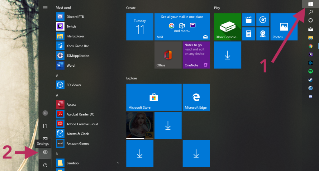Open Spotify from the taskbar
Screen dimensions: 319x171
311,71
